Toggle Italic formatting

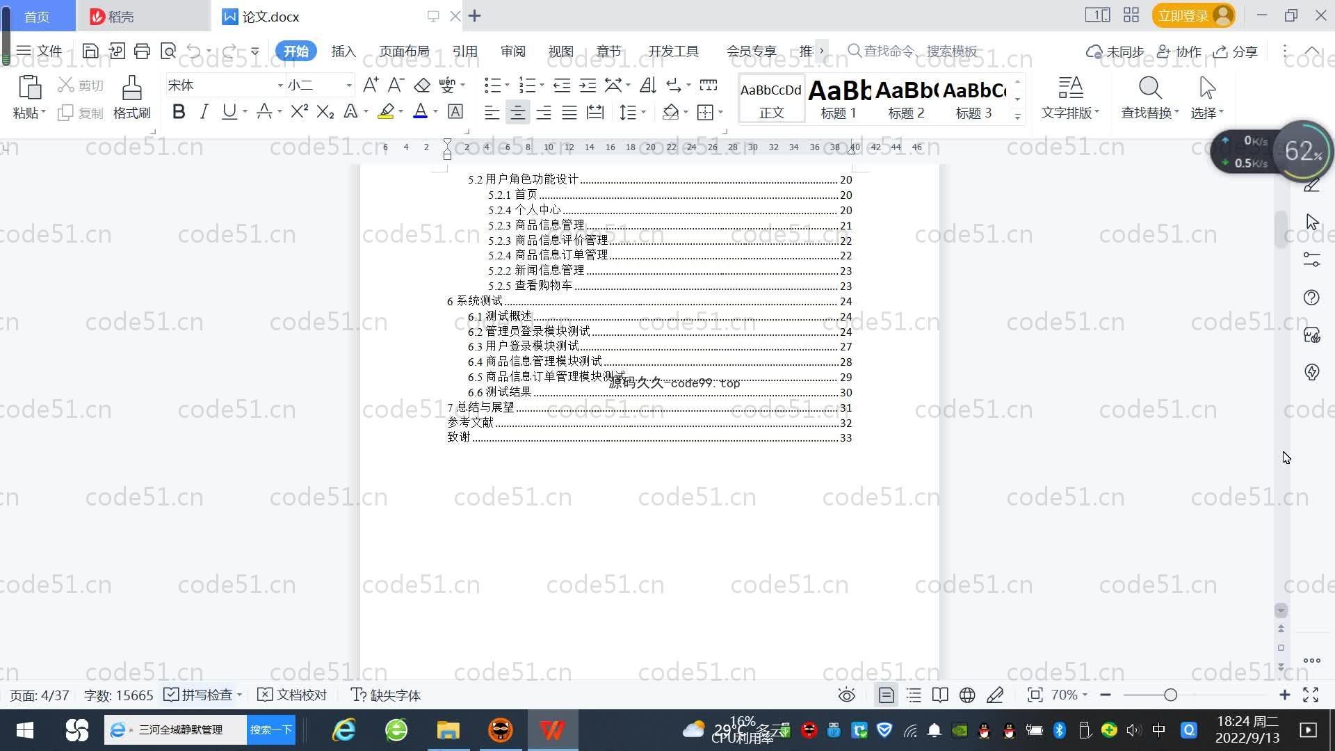click(x=204, y=111)
